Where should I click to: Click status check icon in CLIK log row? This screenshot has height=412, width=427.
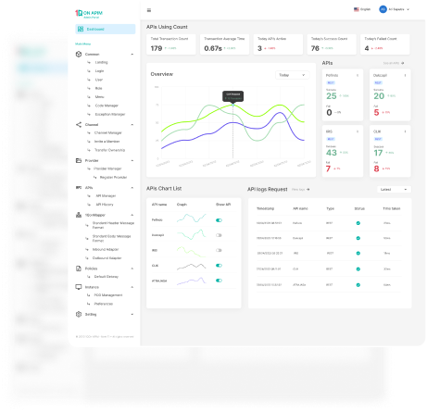coord(358,269)
